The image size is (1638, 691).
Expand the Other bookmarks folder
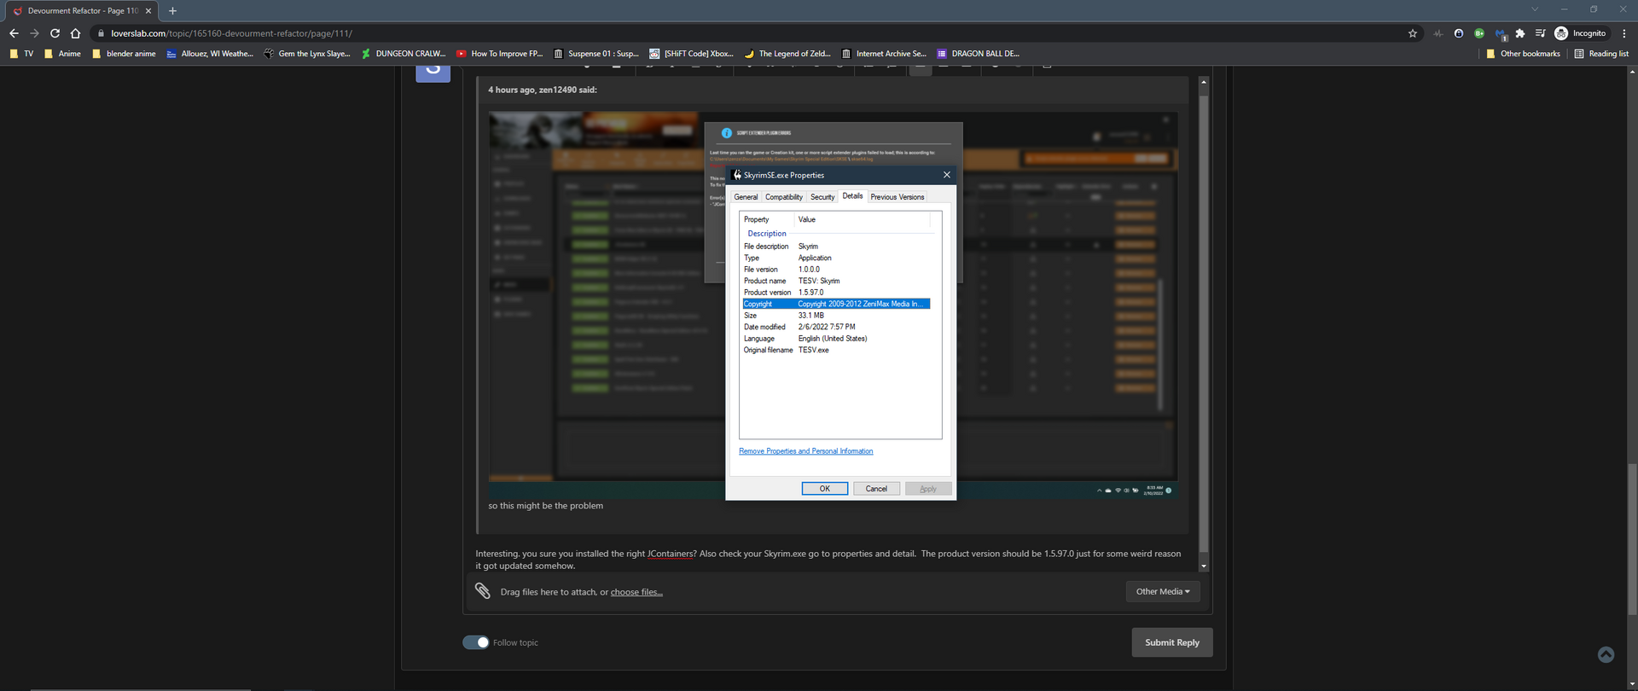1523,54
